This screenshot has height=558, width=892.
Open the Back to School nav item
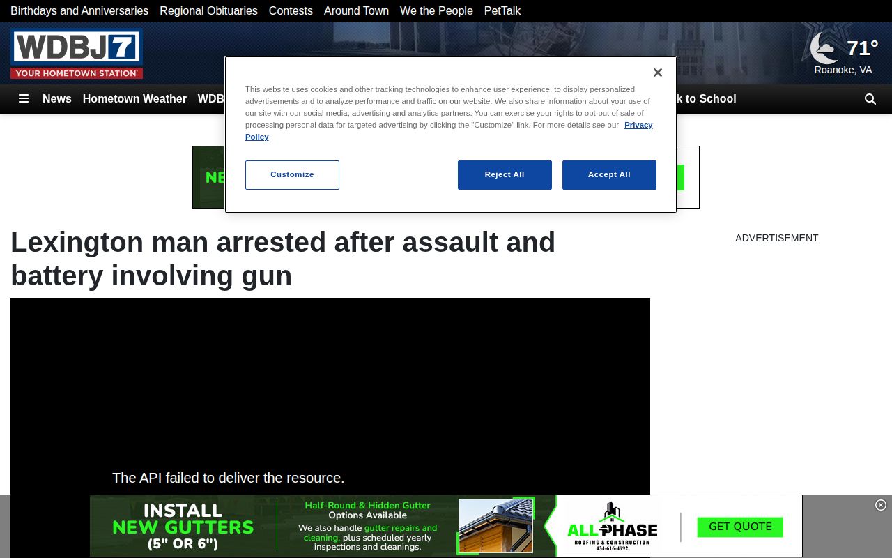706,99
